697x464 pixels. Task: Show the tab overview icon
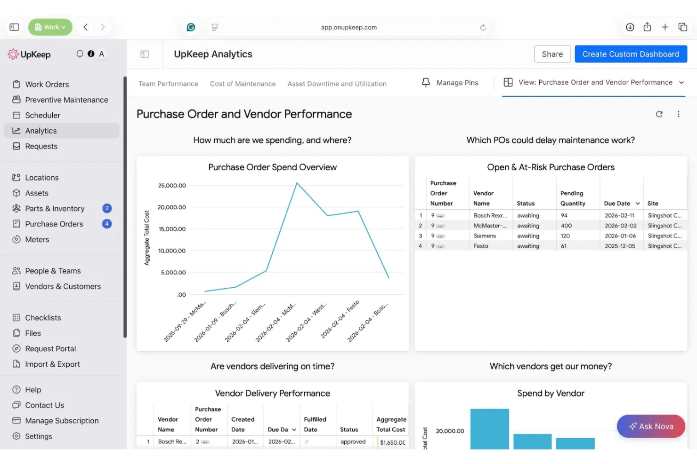pyautogui.click(x=683, y=27)
